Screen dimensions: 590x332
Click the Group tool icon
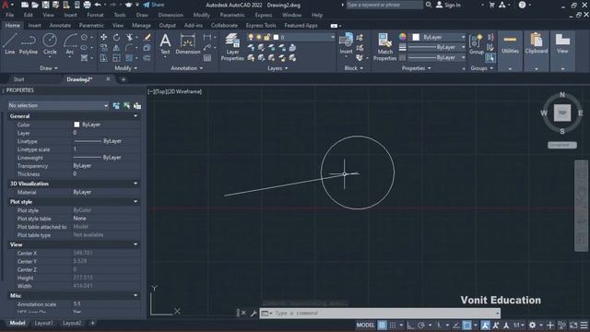click(477, 43)
